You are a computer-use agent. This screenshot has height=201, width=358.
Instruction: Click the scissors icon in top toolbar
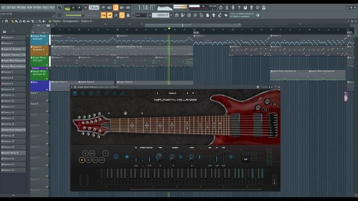[227, 7]
